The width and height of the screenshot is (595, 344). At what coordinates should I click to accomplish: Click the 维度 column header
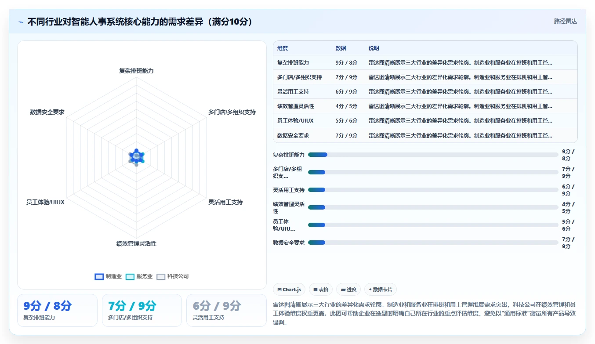(x=283, y=48)
